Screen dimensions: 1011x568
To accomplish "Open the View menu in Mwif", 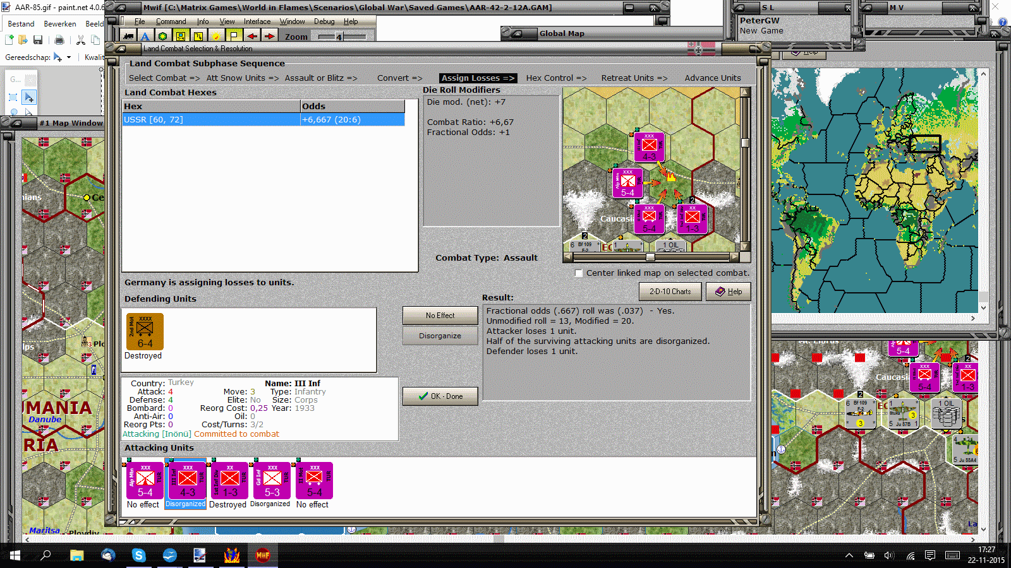I will 227,21.
